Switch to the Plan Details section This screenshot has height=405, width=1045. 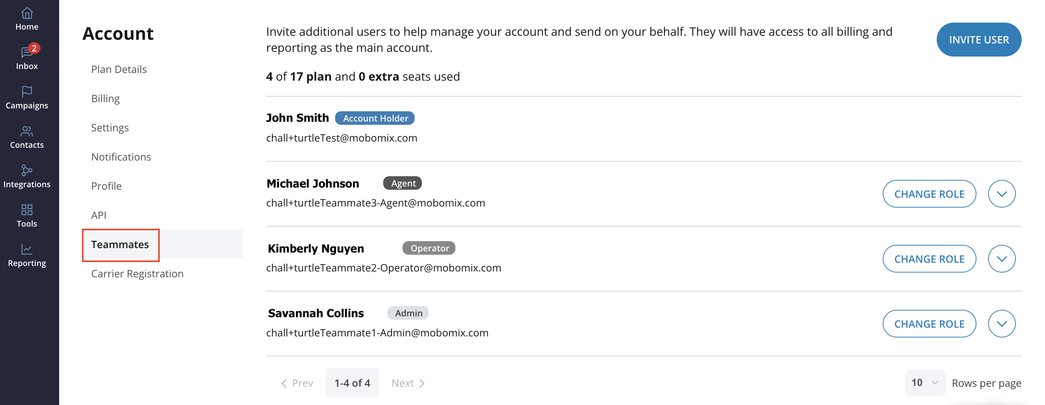(x=119, y=69)
